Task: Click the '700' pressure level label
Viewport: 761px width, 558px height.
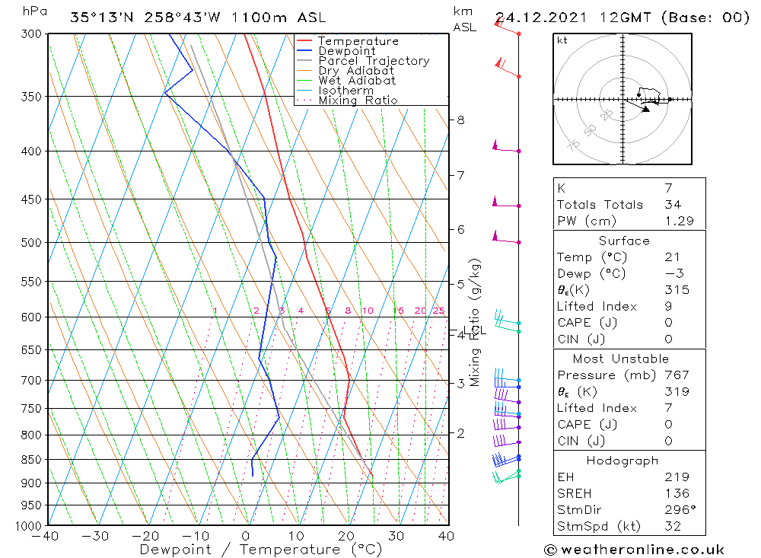Action: 32,381
